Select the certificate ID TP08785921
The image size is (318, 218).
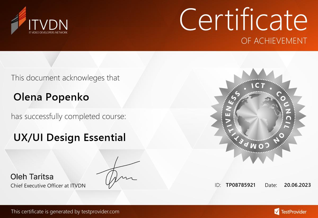241,185
